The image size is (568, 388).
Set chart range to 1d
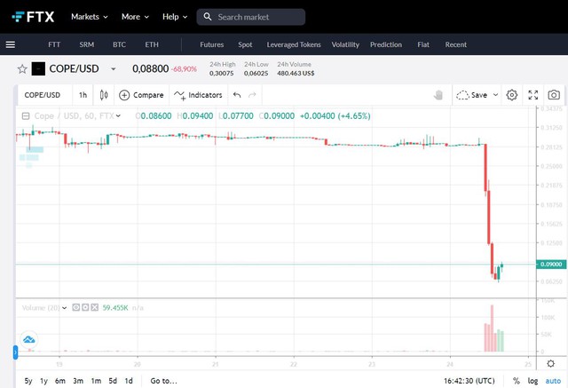(x=129, y=381)
